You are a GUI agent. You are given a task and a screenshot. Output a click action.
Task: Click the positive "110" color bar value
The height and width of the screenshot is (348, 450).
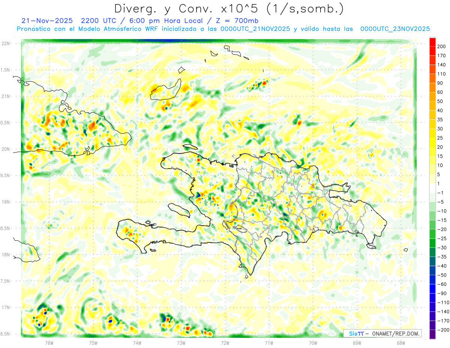[442, 74]
